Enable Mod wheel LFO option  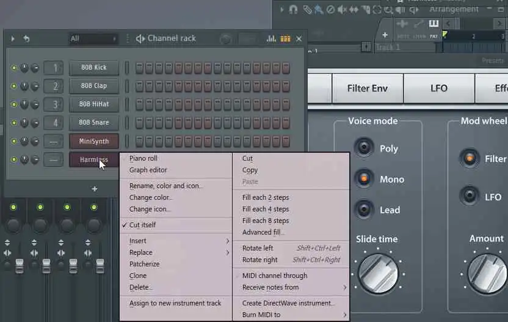469,196
